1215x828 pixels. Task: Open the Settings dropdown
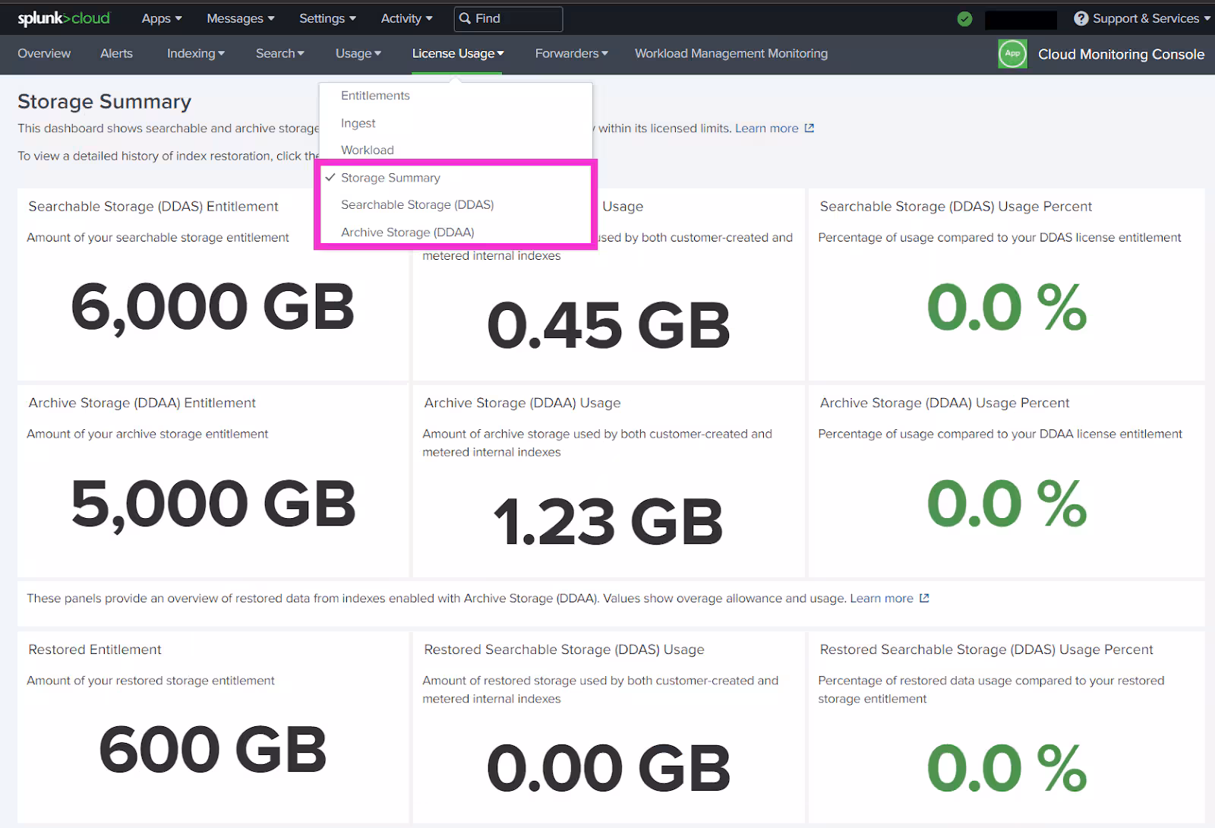pyautogui.click(x=327, y=19)
